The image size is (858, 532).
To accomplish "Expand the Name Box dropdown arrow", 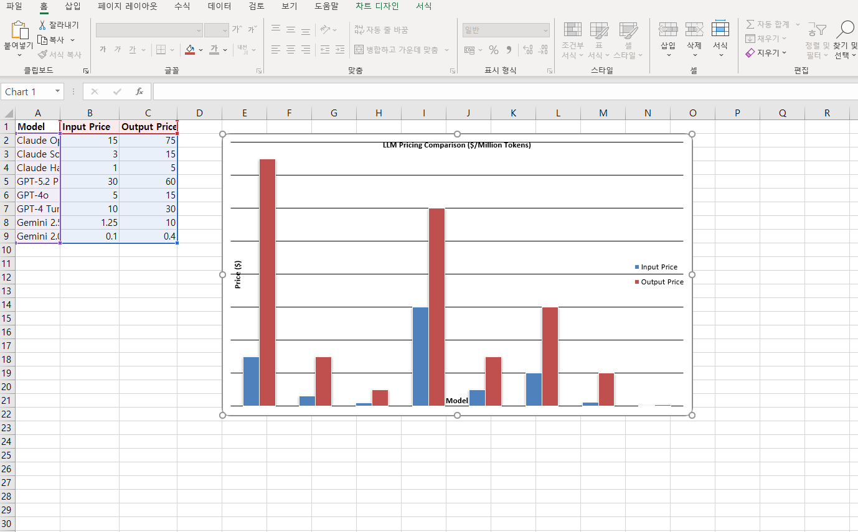I will click(58, 91).
